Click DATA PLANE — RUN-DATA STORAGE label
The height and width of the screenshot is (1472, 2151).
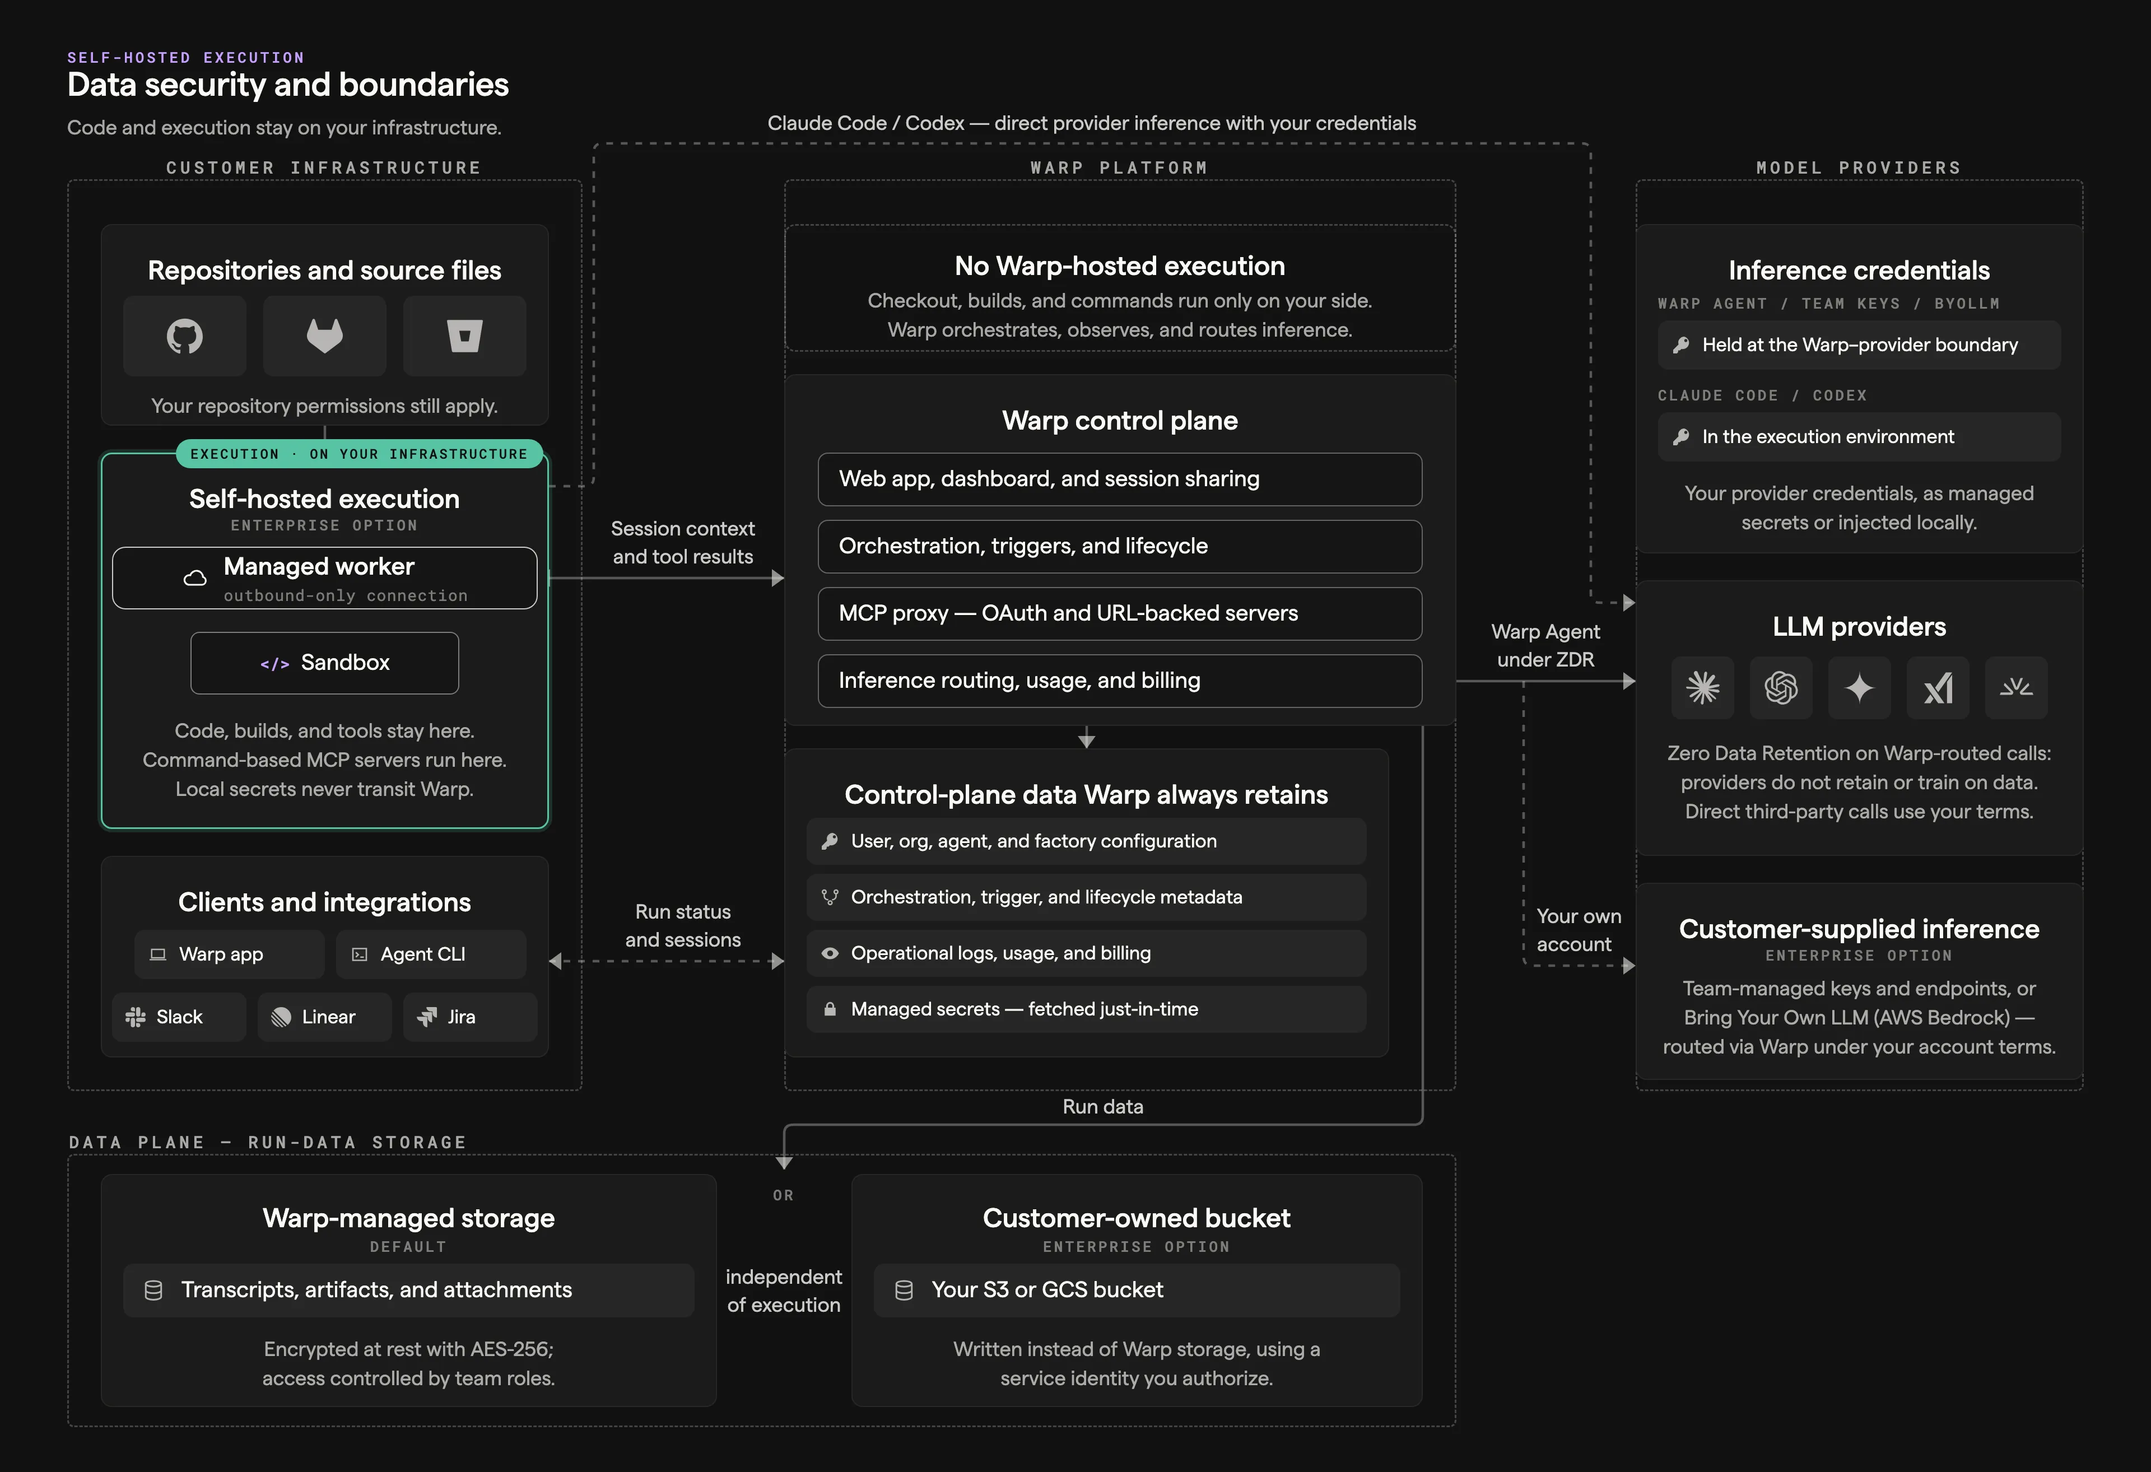[x=268, y=1143]
